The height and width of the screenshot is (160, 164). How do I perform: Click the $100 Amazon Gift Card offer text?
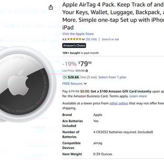click(x=121, y=91)
